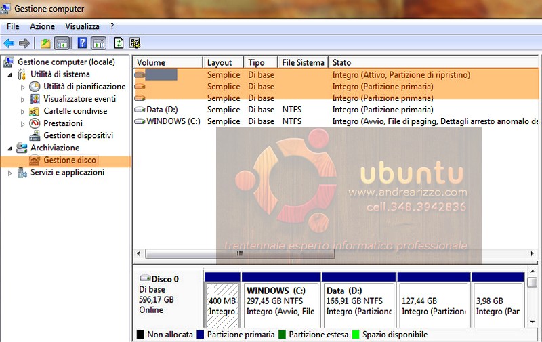
Task: Sort by the Tipo column header
Action: pos(261,62)
